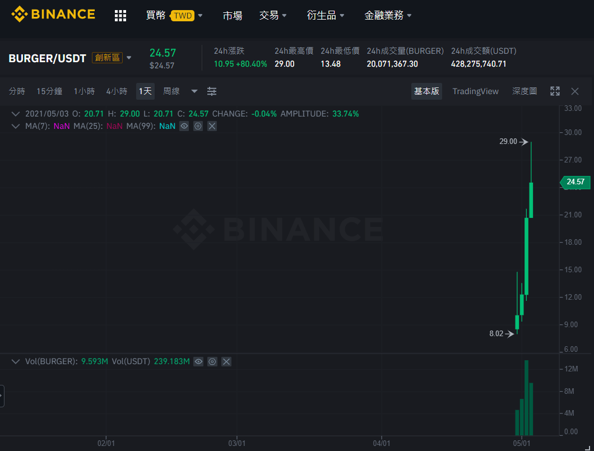
Task: Select the 1天 interval
Action: pos(145,91)
